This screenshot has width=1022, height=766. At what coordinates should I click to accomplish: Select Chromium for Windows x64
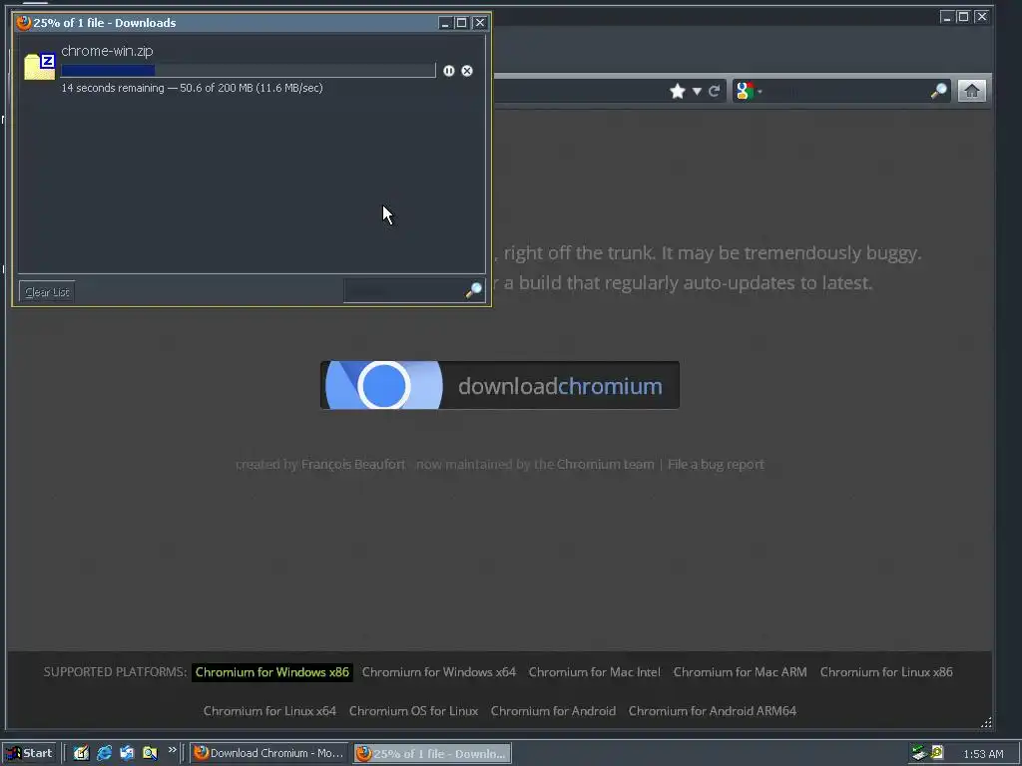click(439, 672)
